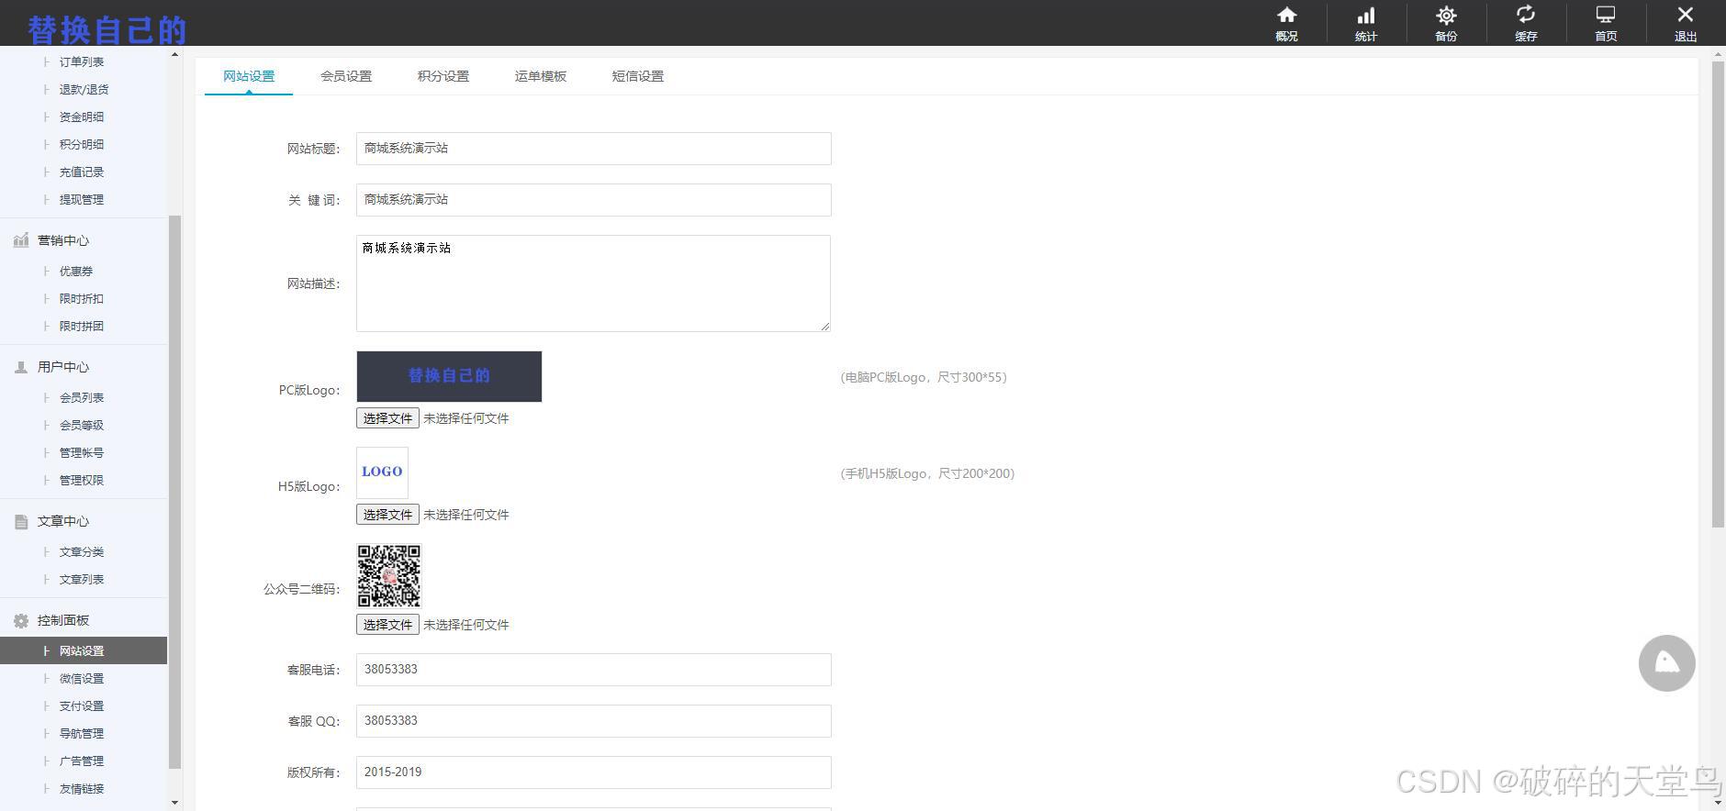This screenshot has width=1726, height=811.
Task: Click the round floating bell button
Action: 1666,663
